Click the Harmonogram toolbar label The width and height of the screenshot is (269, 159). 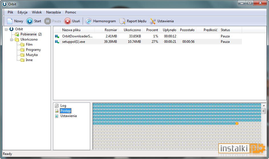coord(104,21)
